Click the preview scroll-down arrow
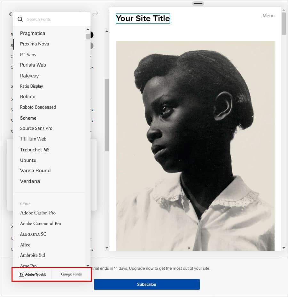The image size is (288, 297). tap(284, 248)
